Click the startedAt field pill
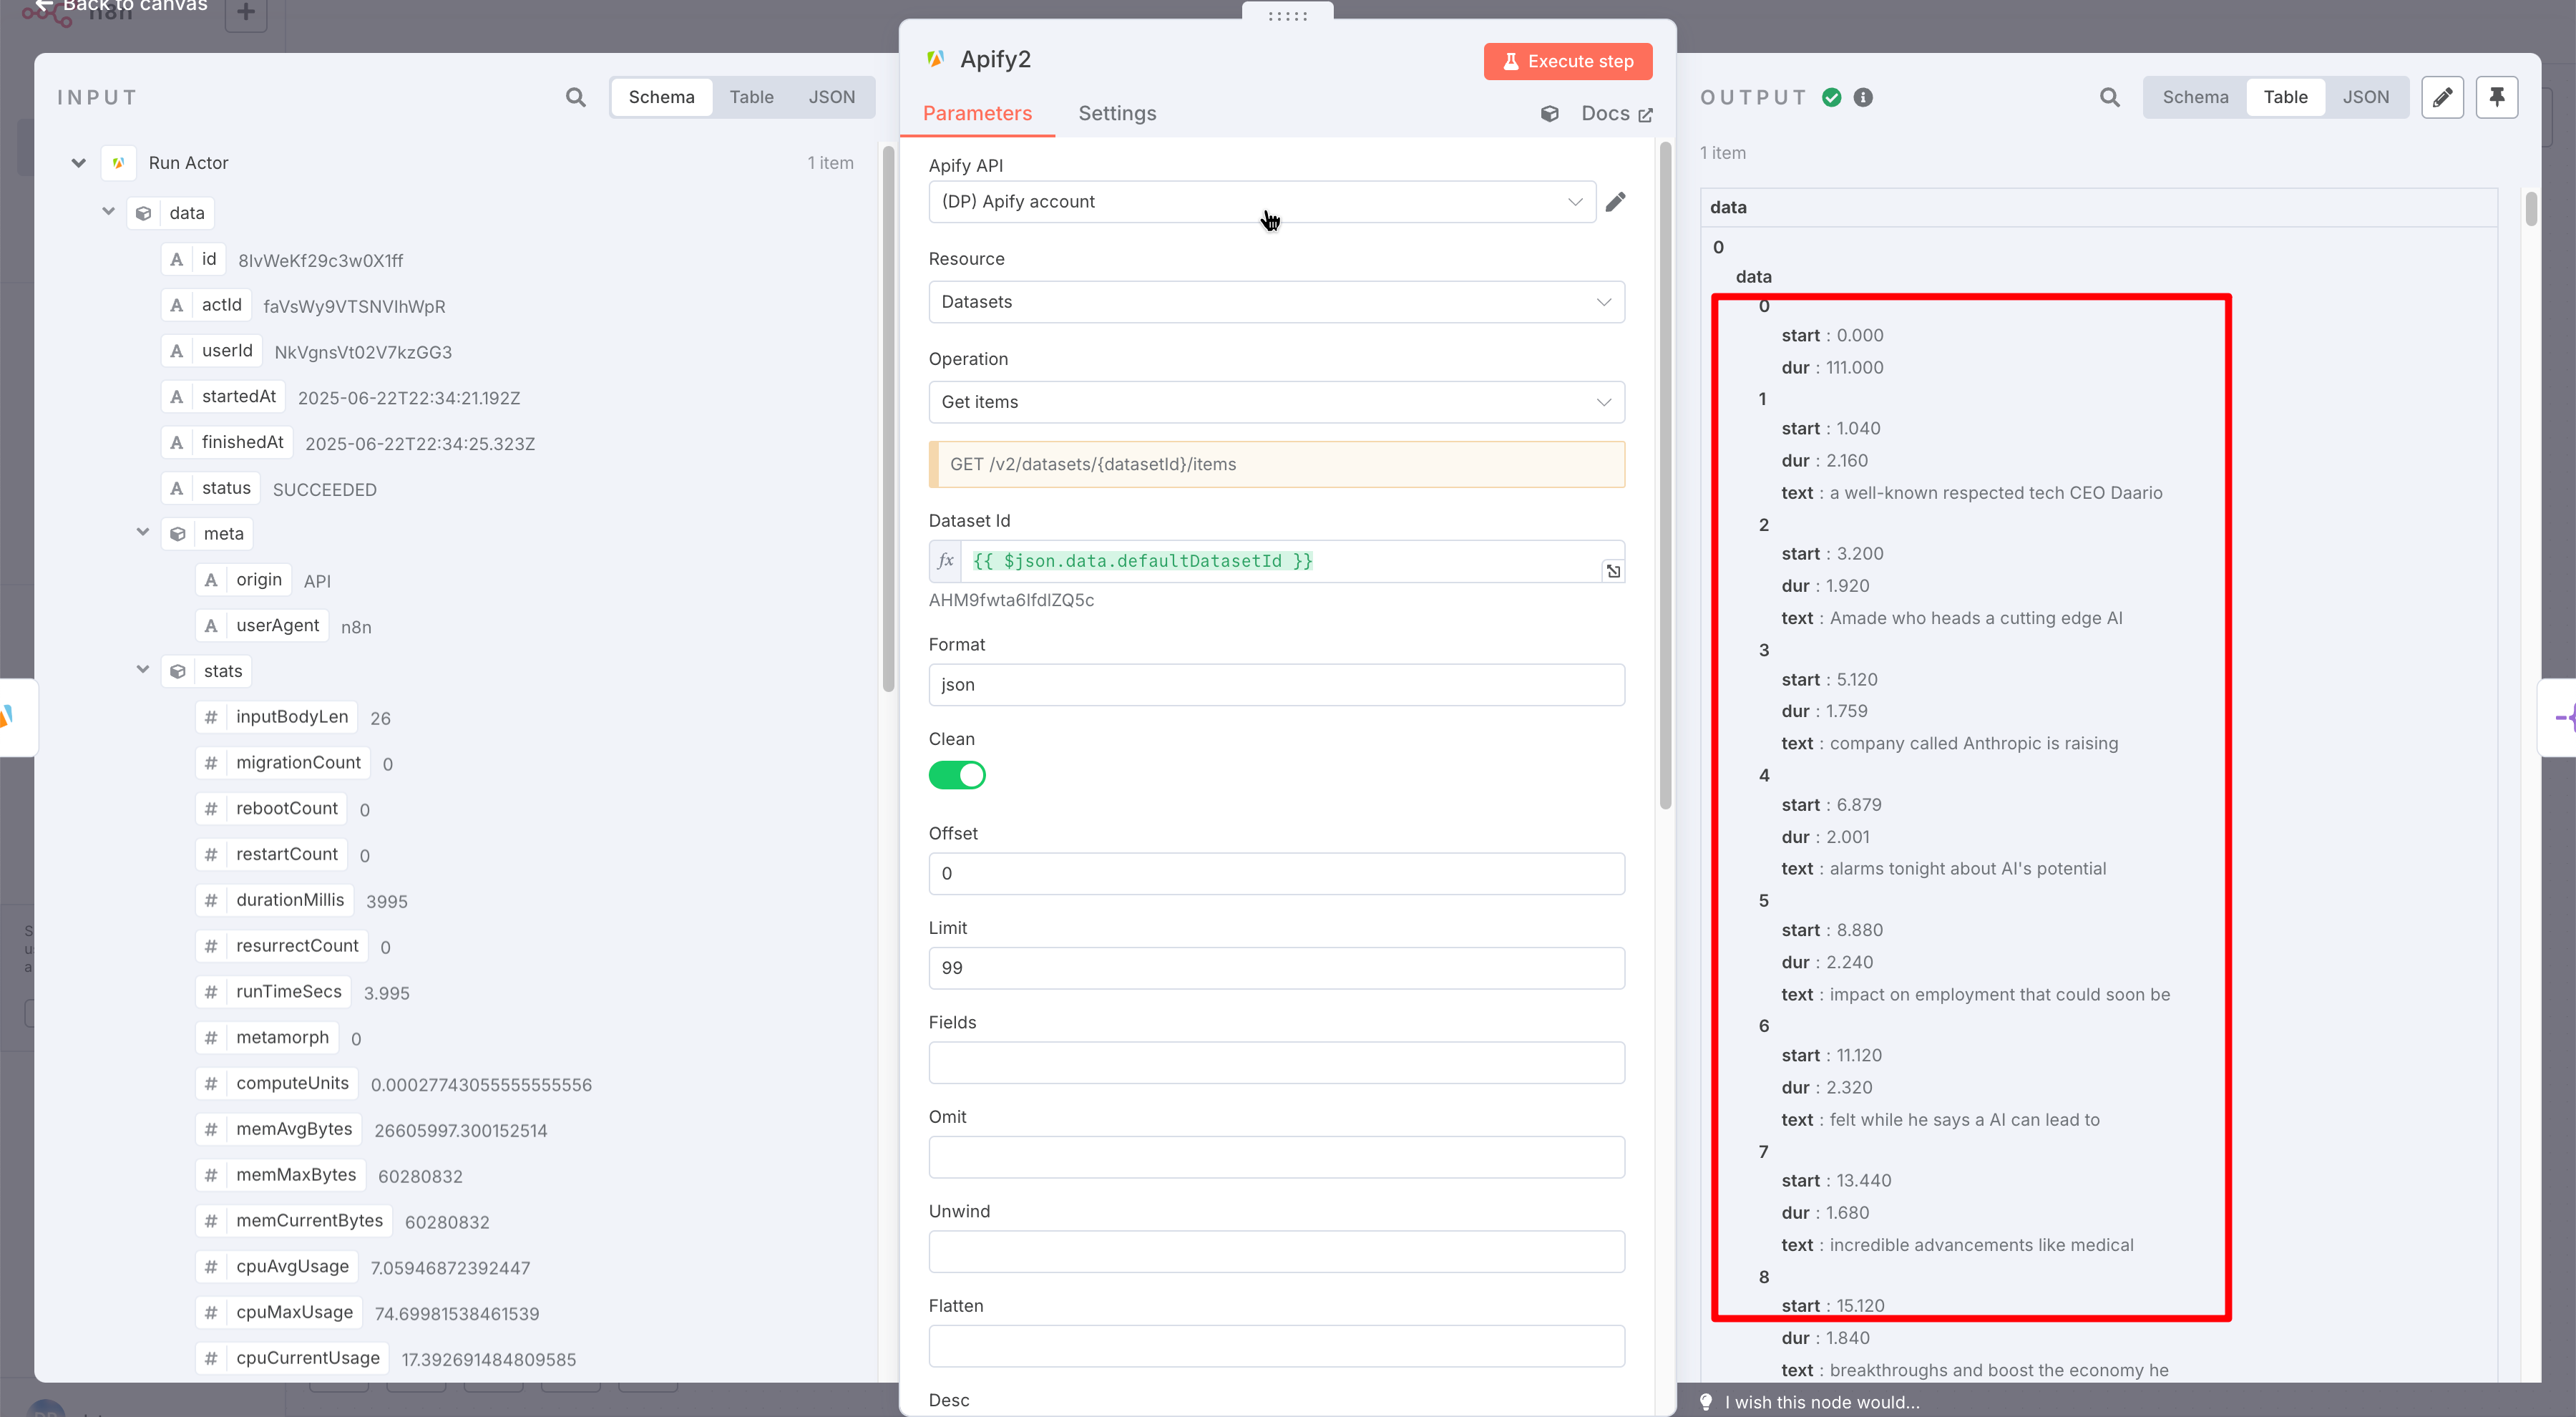2576x1417 pixels. (223, 397)
